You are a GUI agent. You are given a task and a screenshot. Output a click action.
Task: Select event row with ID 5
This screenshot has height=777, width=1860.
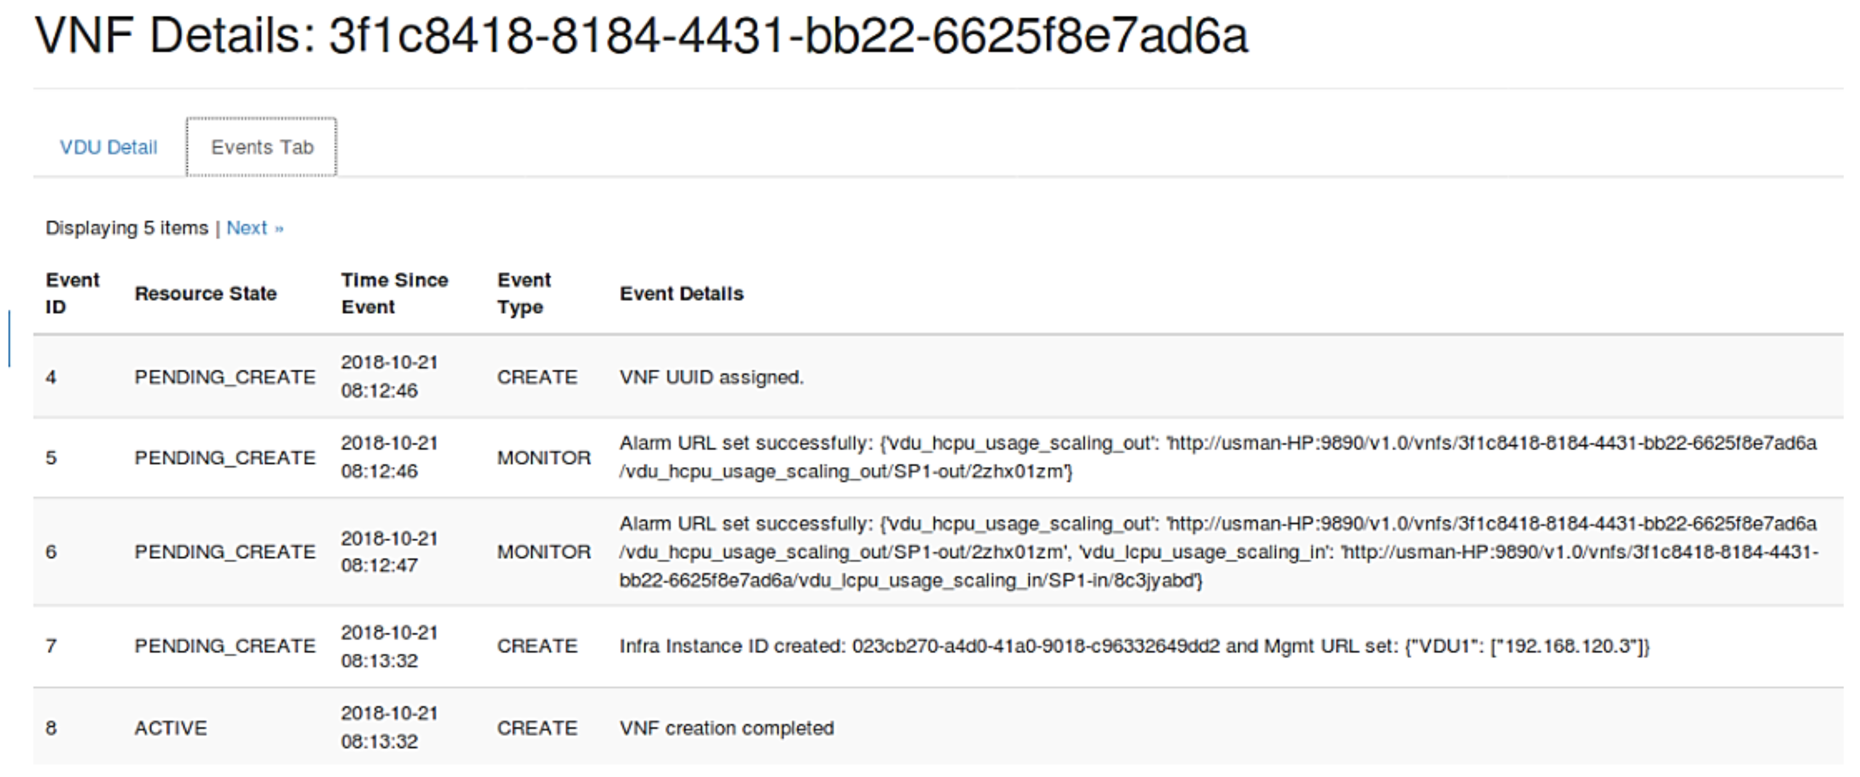coord(51,458)
